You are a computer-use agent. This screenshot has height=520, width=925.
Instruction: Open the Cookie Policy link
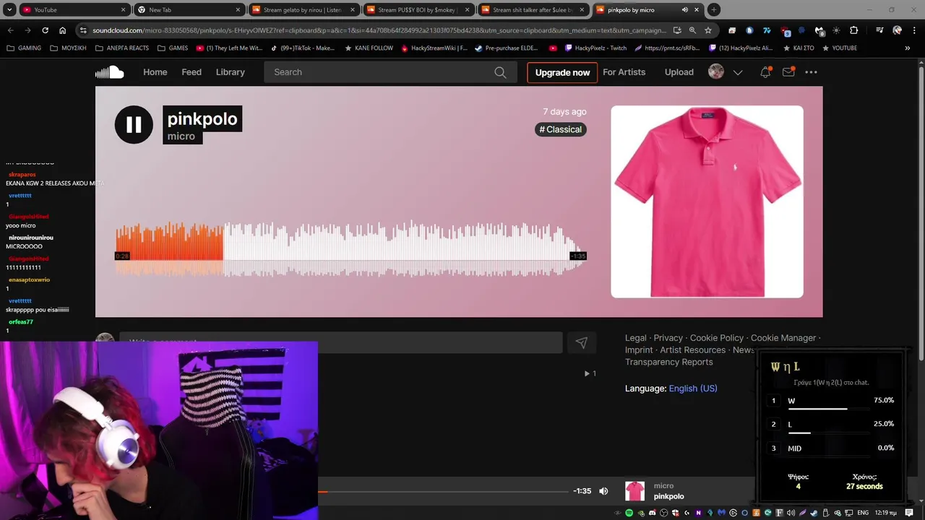click(717, 338)
